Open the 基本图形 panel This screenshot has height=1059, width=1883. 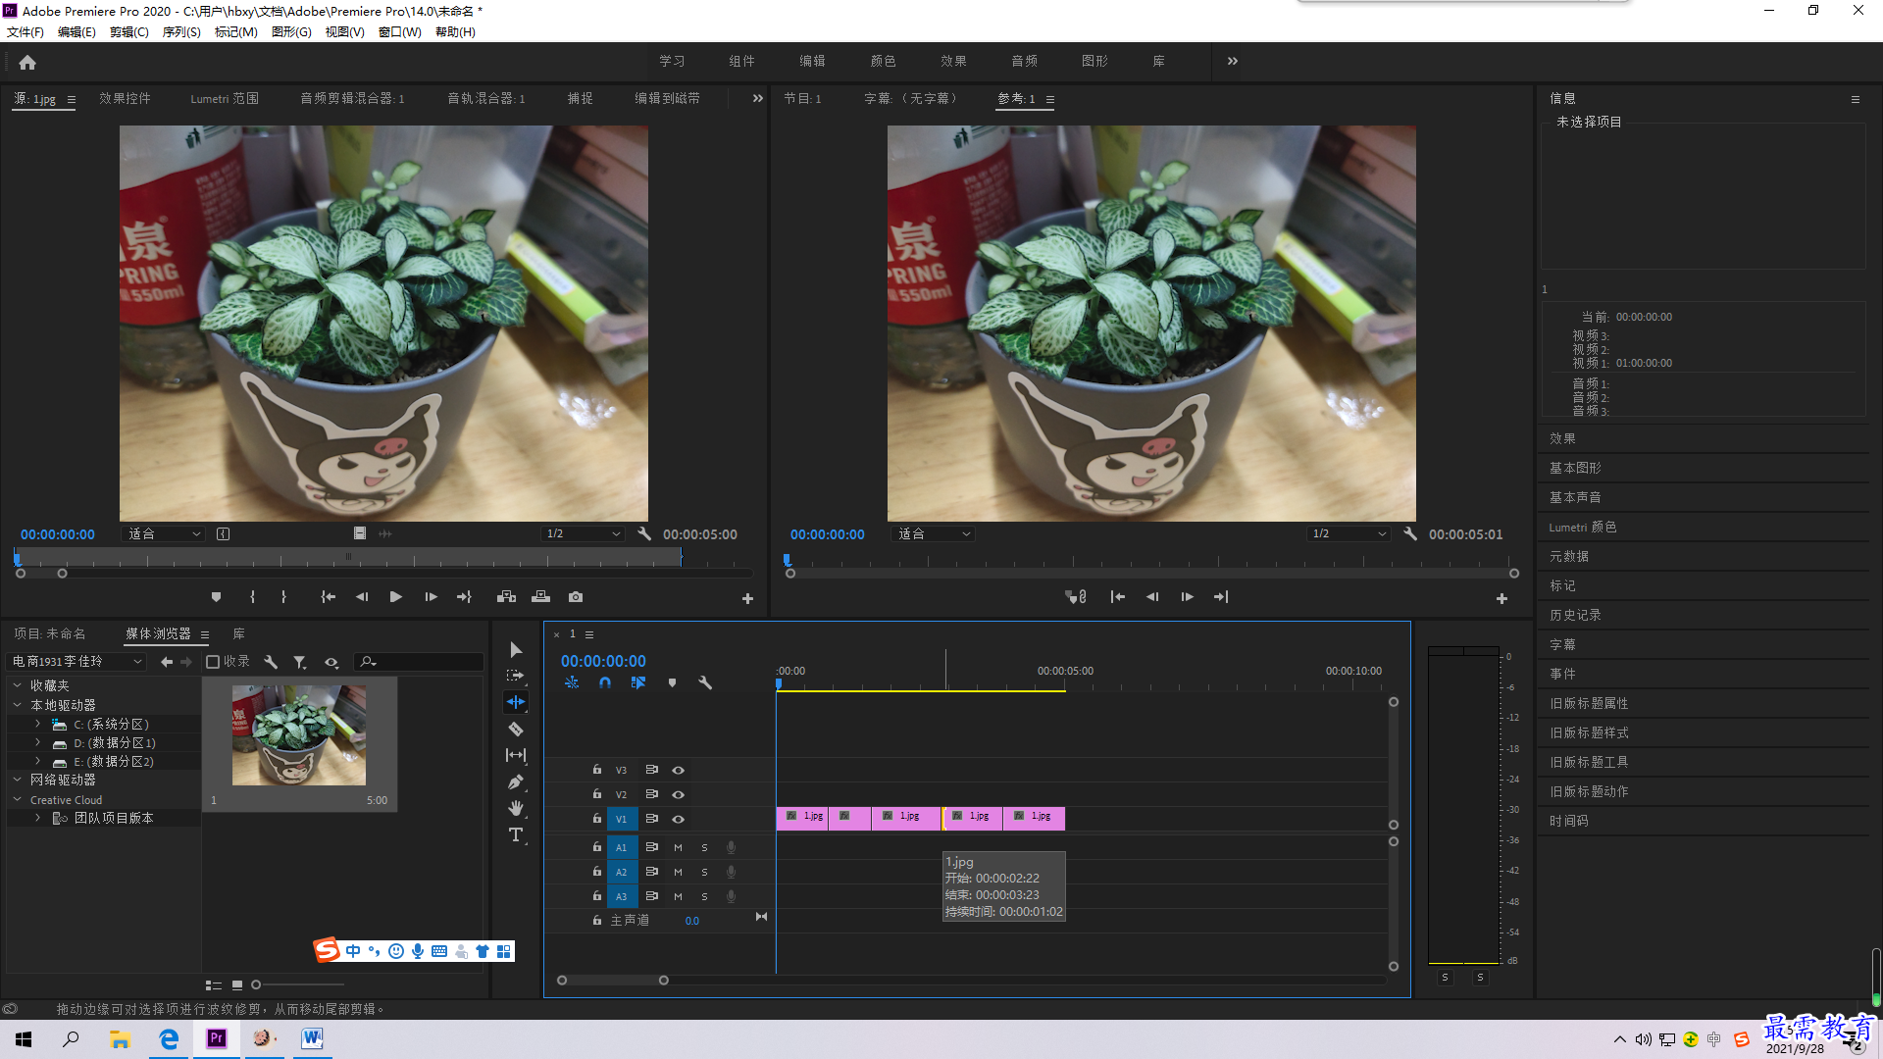point(1575,469)
